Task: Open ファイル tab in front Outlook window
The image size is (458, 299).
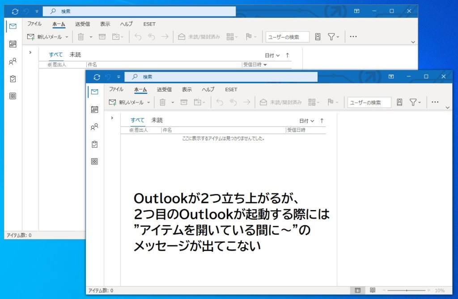Action: 116,89
